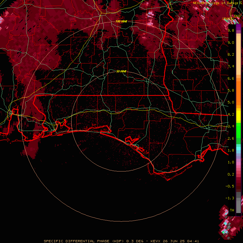Pick the yellow segment of the color bar
The height and width of the screenshot is (243, 243).
click(238, 116)
